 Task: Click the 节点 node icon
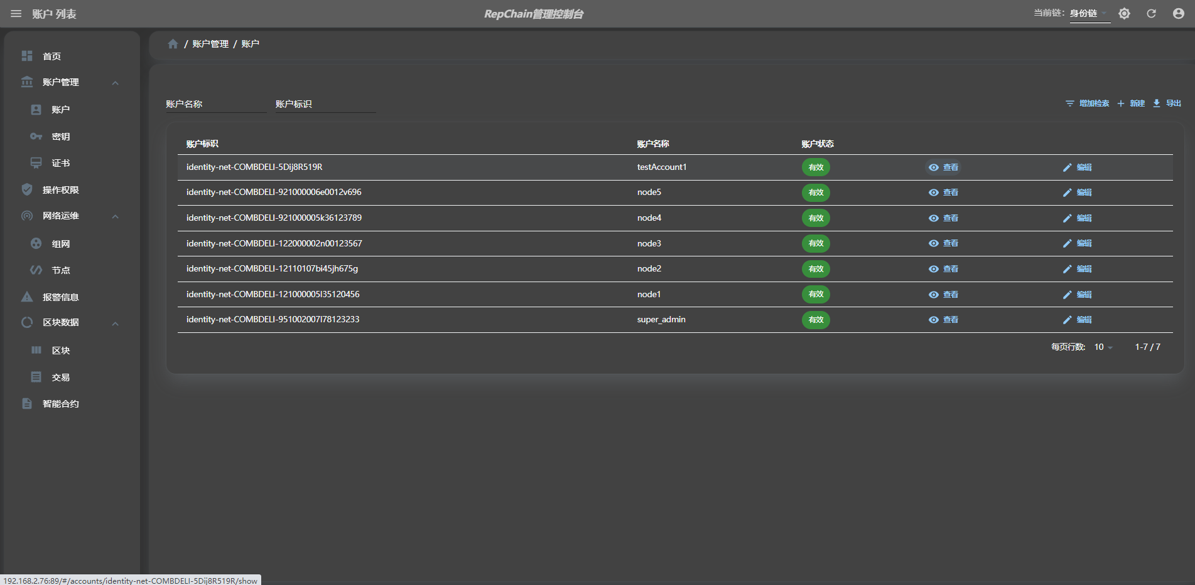pos(36,270)
